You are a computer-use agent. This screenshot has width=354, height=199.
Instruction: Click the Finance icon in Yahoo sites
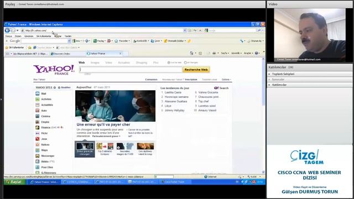[x=38, y=128]
